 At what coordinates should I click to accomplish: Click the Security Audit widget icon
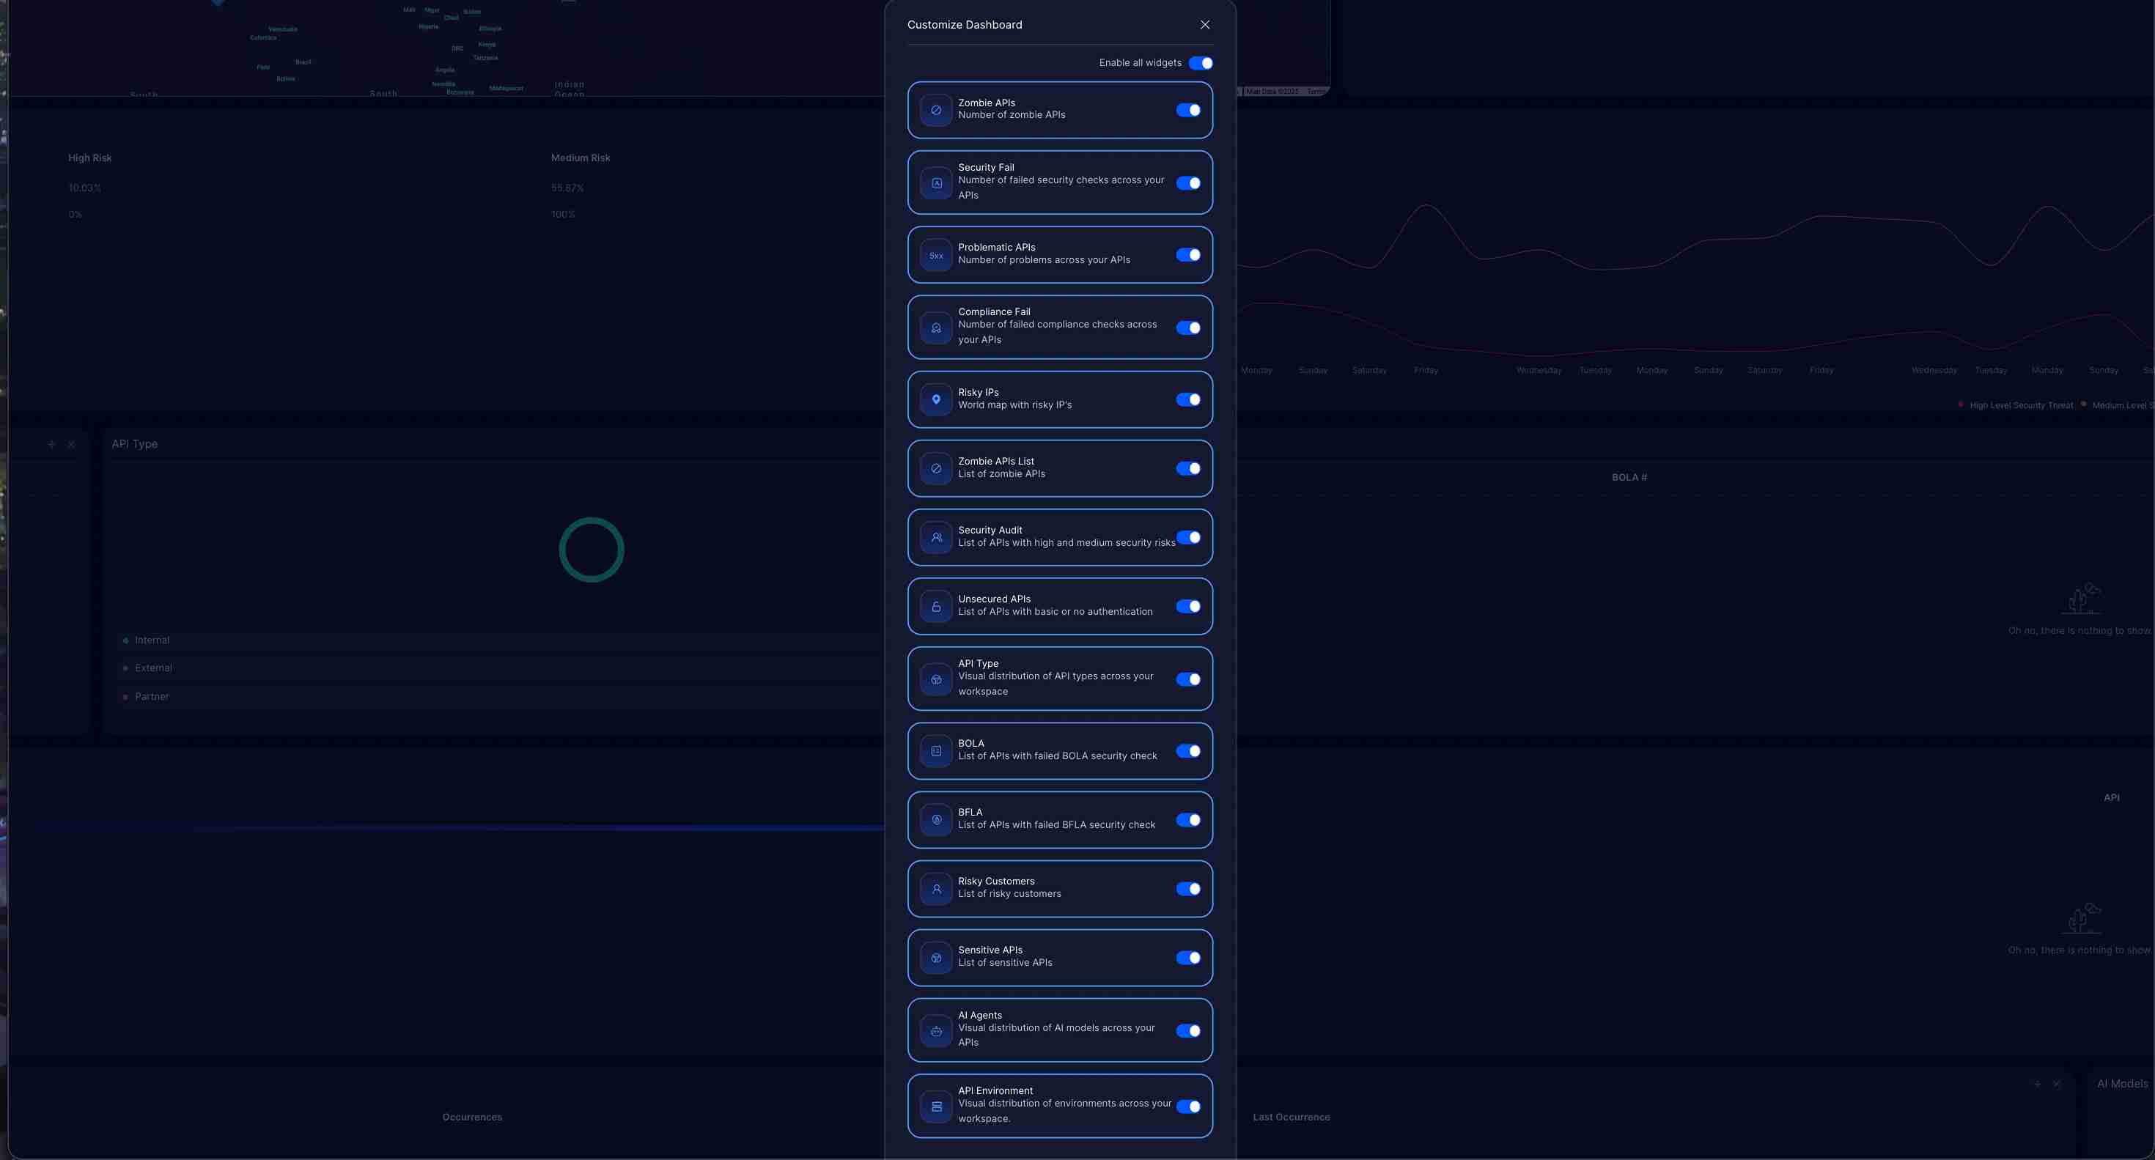coord(935,538)
